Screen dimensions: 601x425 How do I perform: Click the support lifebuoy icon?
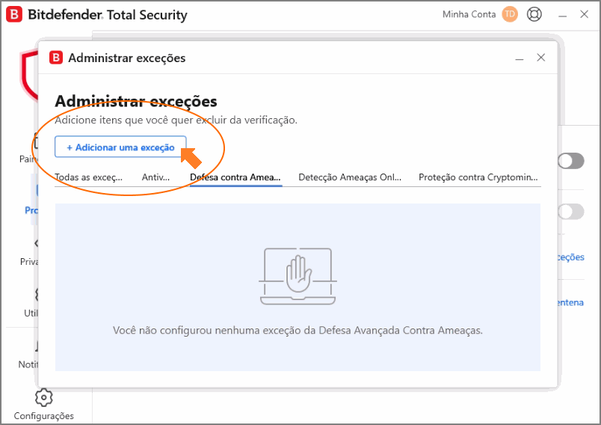(534, 14)
